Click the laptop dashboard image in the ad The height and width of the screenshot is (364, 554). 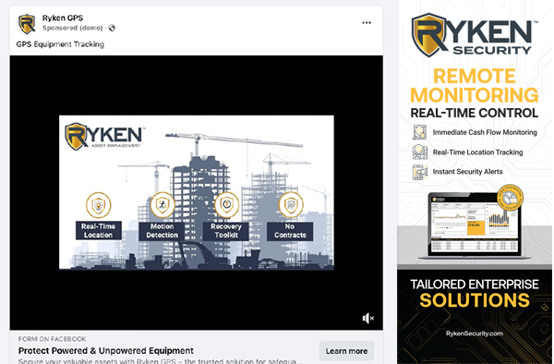tap(475, 226)
